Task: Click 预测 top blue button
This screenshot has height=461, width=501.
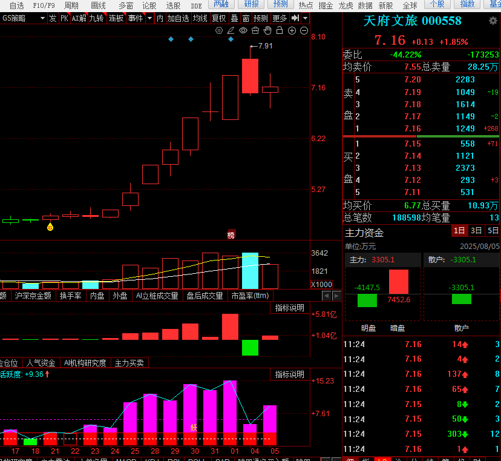Action: [x=281, y=4]
